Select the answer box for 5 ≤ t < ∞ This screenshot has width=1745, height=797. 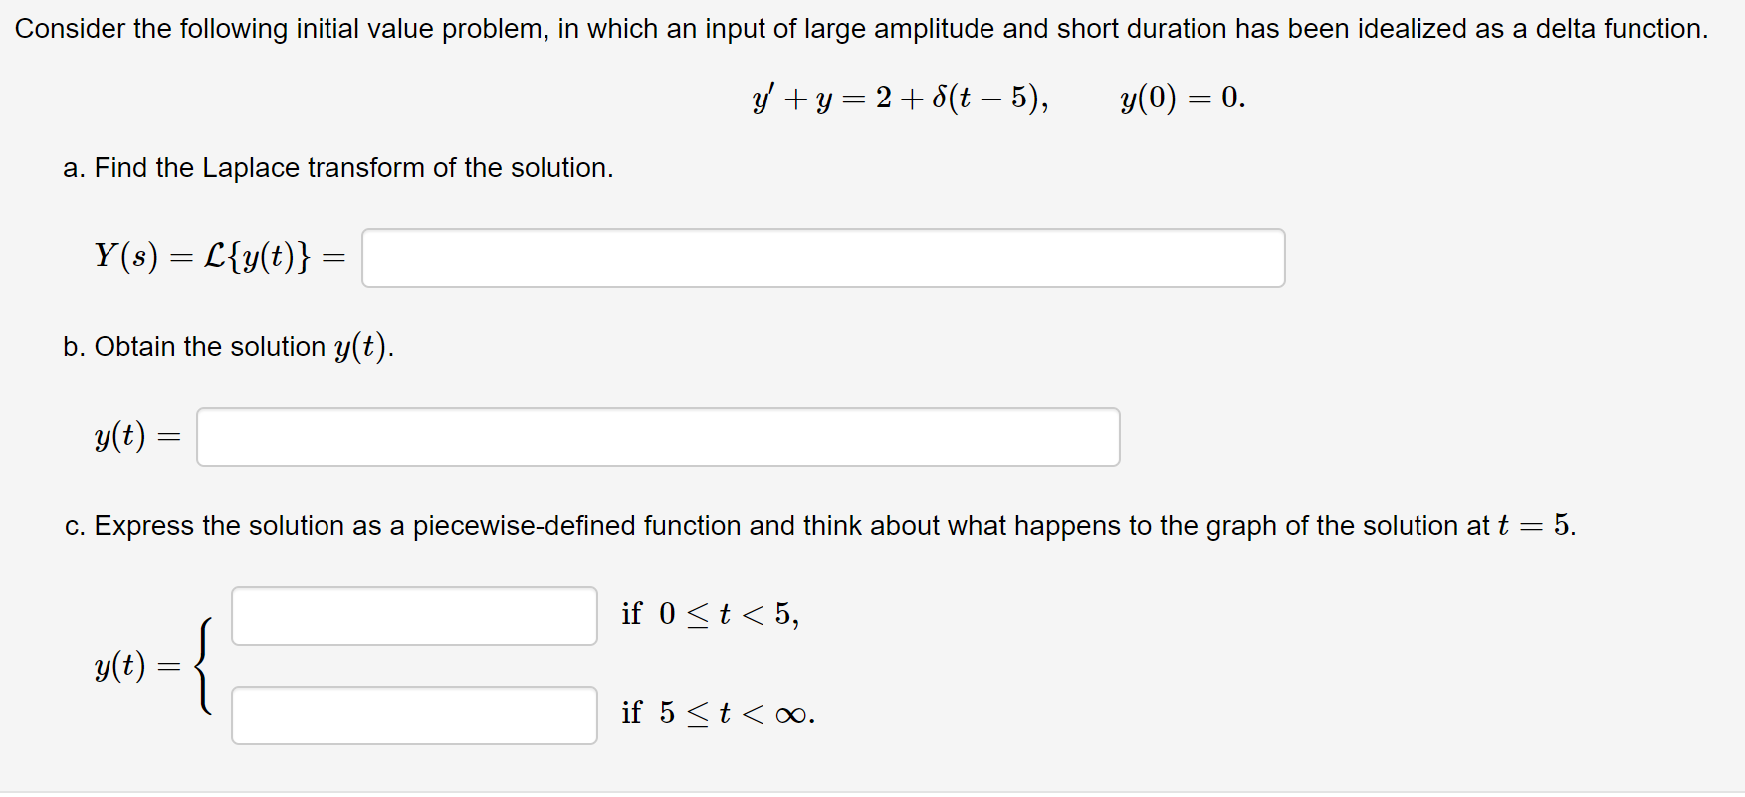414,715
